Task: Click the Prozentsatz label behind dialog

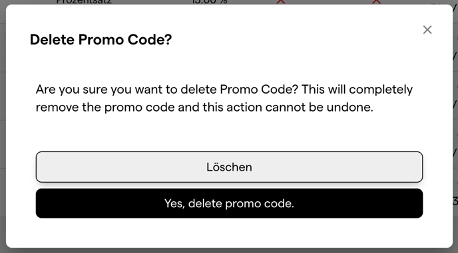Action: [84, 2]
